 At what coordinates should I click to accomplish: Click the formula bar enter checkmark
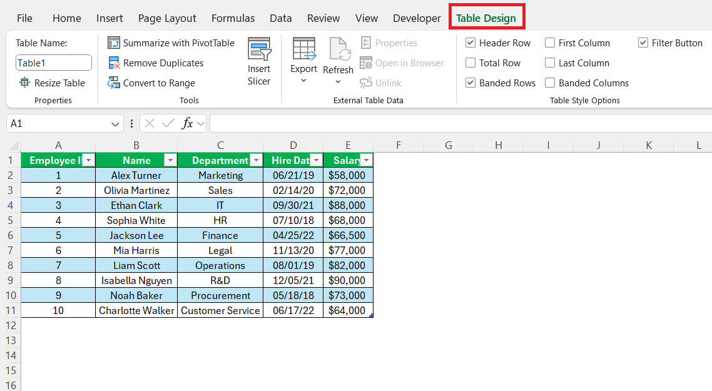coord(168,123)
